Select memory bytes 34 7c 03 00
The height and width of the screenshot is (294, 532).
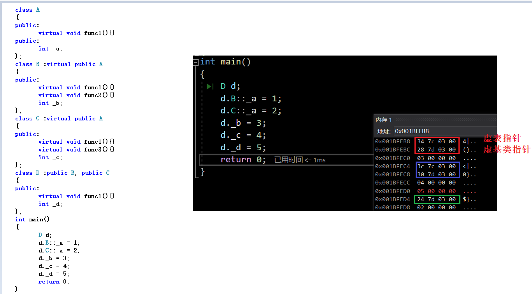click(436, 141)
